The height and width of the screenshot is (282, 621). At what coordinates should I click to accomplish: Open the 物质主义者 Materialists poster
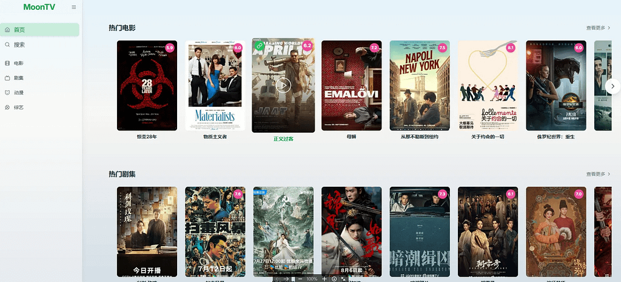tap(215, 86)
